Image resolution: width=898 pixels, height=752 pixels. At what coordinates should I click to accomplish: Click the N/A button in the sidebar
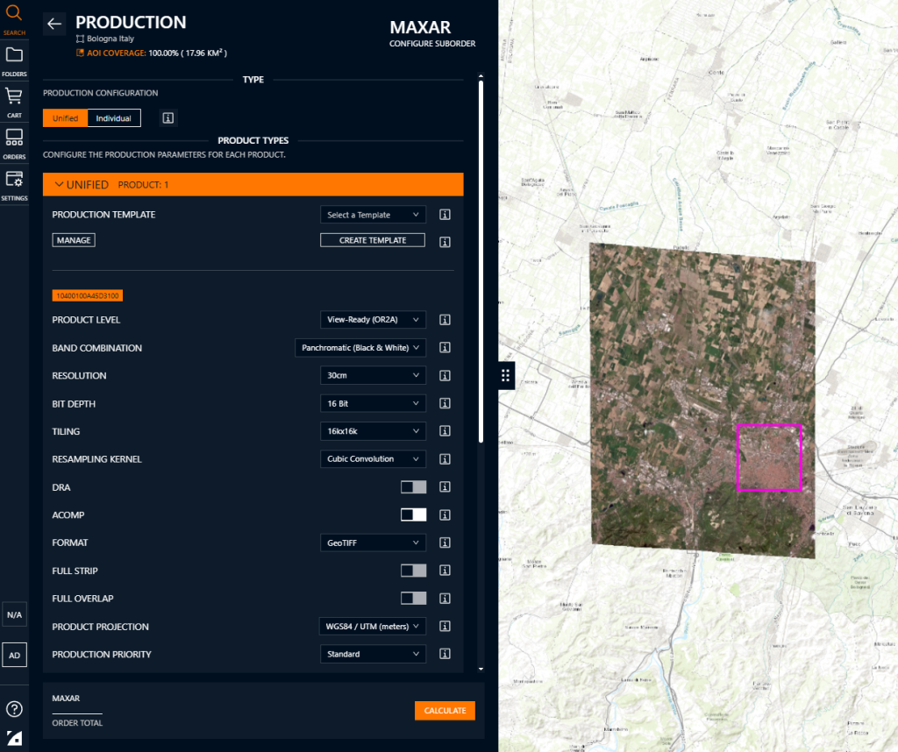[14, 614]
